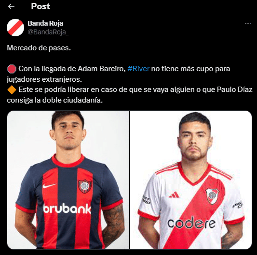257x255 pixels.
Task: Open Banda Roja's profile avatar
Action: pyautogui.click(x=15, y=28)
